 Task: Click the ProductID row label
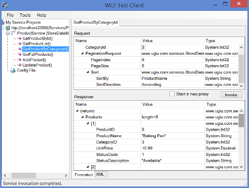coord(106,130)
